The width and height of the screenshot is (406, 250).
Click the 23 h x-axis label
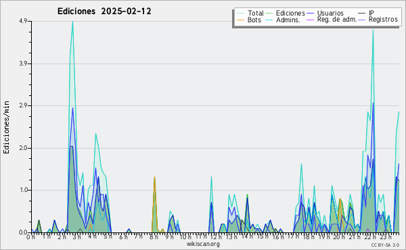point(386,236)
